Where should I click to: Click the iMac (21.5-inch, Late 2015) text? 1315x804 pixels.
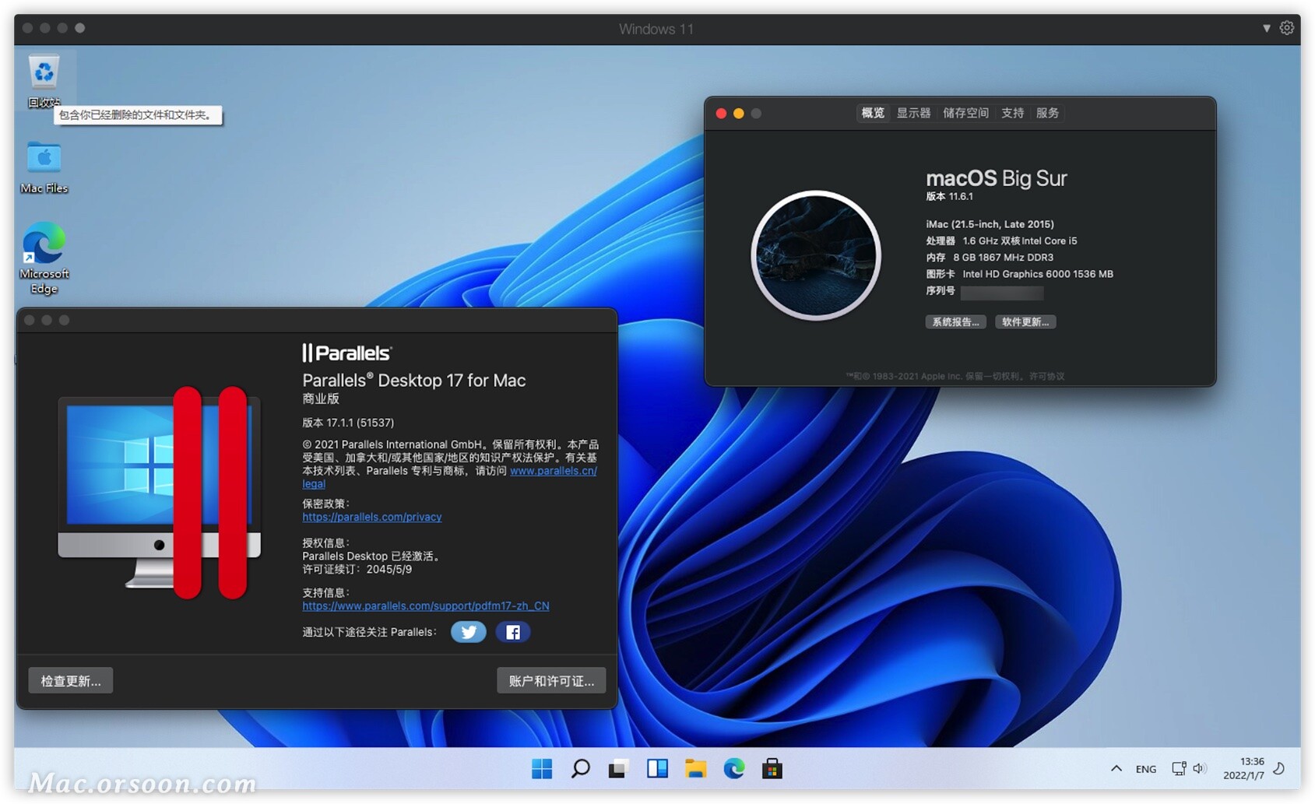click(x=990, y=224)
